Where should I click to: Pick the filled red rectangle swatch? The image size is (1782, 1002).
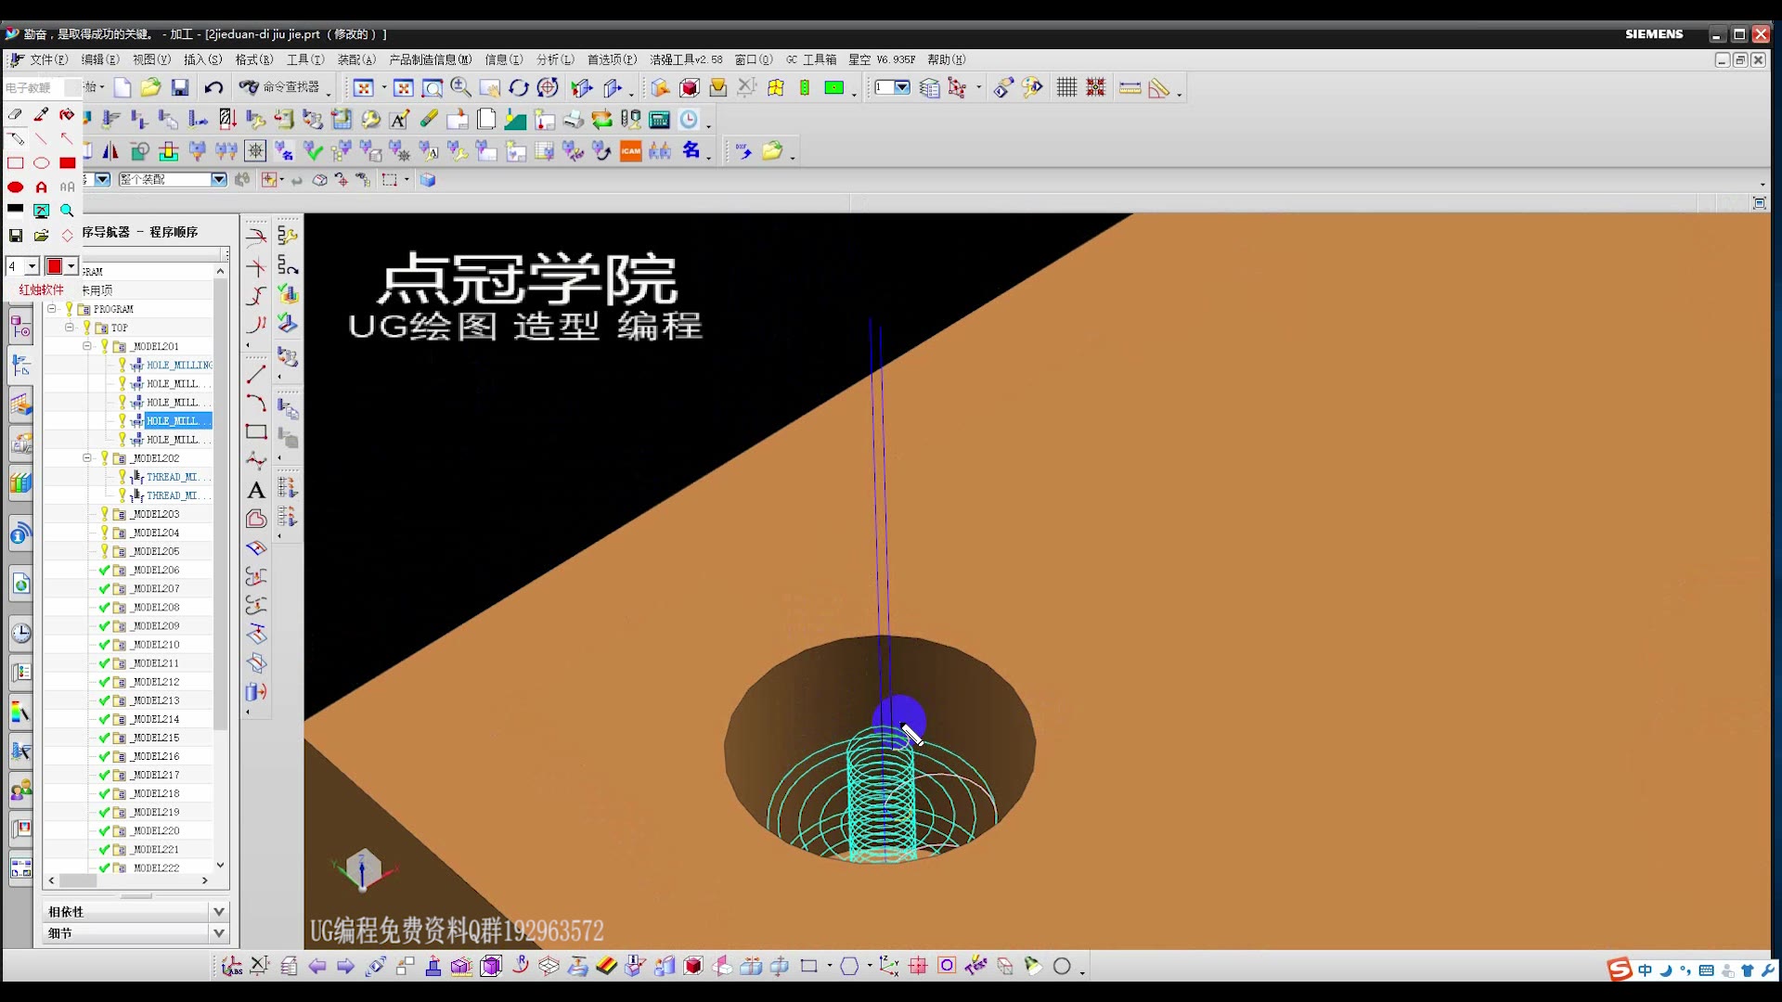point(67,163)
